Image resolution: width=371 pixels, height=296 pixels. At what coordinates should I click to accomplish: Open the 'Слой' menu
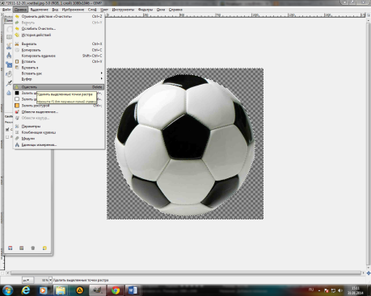coord(92,10)
